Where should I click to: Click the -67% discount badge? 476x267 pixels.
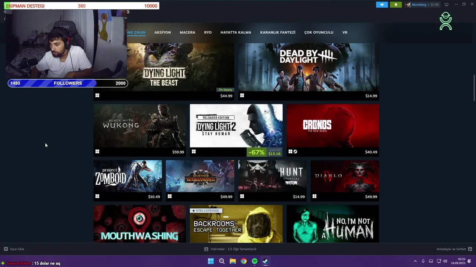tap(257, 152)
